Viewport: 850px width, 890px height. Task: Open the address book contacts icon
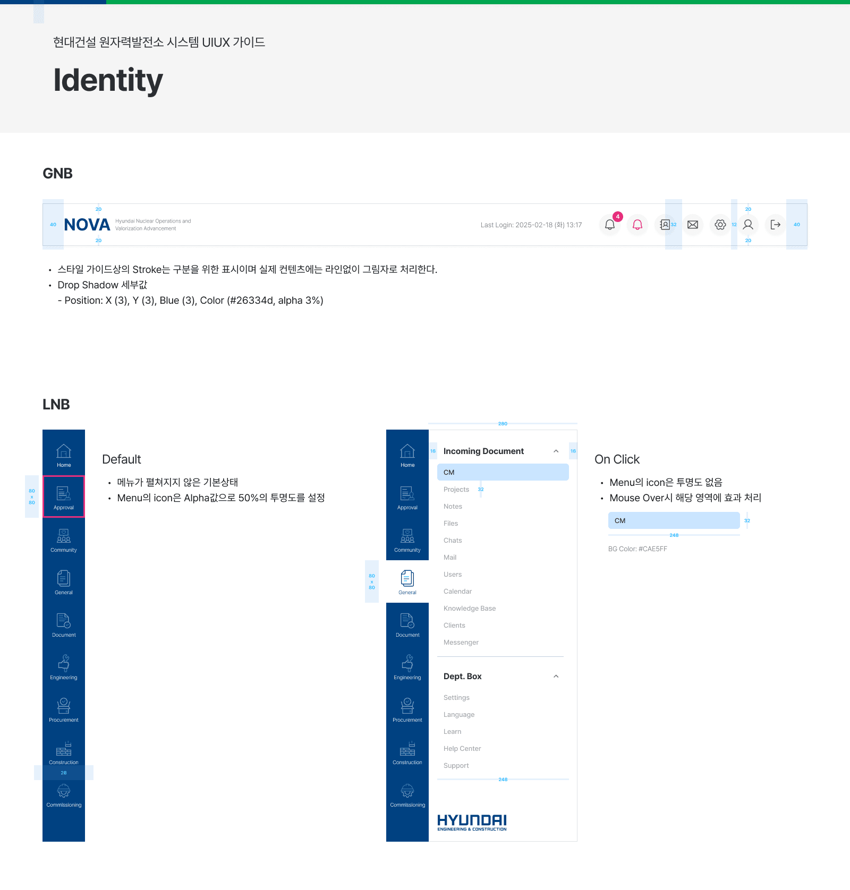pyautogui.click(x=665, y=225)
